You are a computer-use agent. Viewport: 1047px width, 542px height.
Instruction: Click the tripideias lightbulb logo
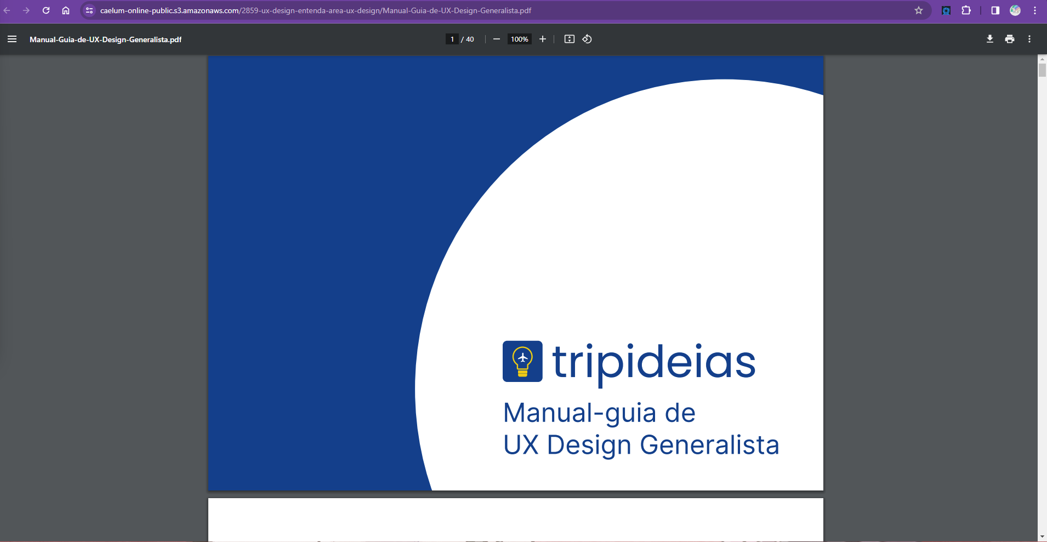click(522, 361)
